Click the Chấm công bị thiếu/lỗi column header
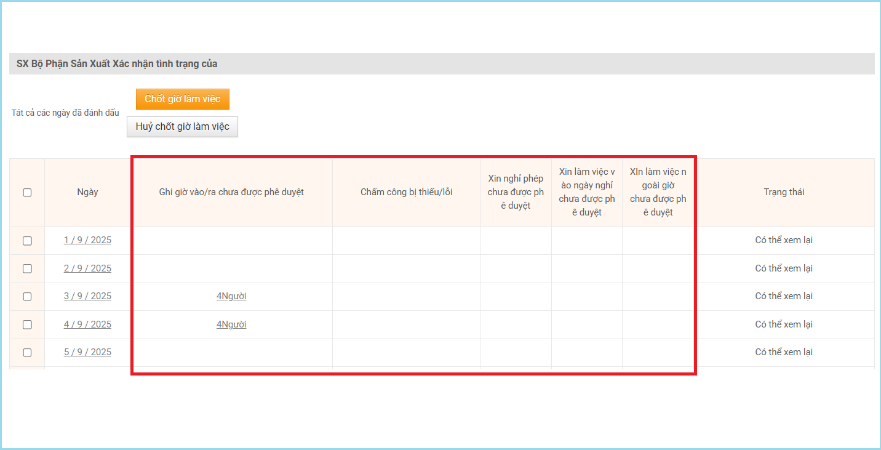Viewport: 881px width, 450px height. (406, 192)
